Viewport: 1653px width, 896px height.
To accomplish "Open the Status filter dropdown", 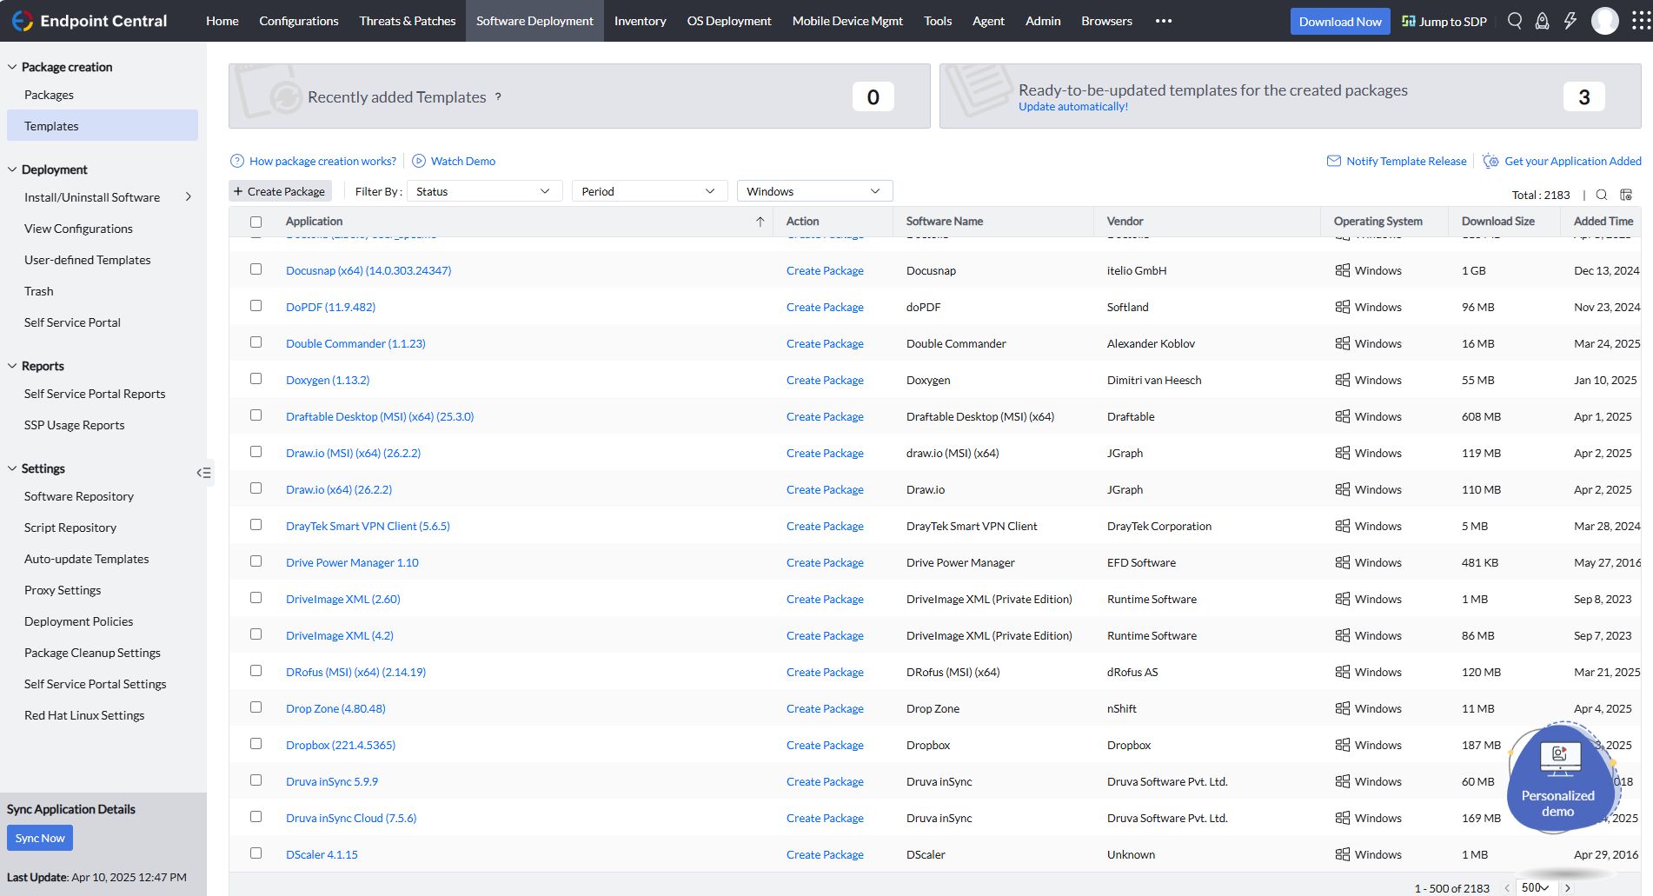I will tap(484, 191).
